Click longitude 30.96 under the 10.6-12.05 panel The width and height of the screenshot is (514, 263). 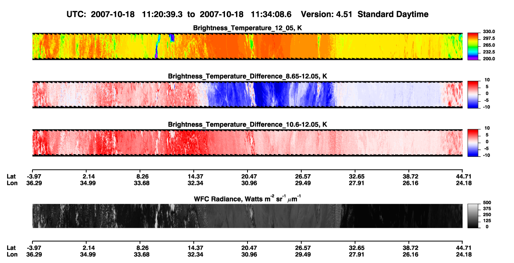[x=250, y=183]
